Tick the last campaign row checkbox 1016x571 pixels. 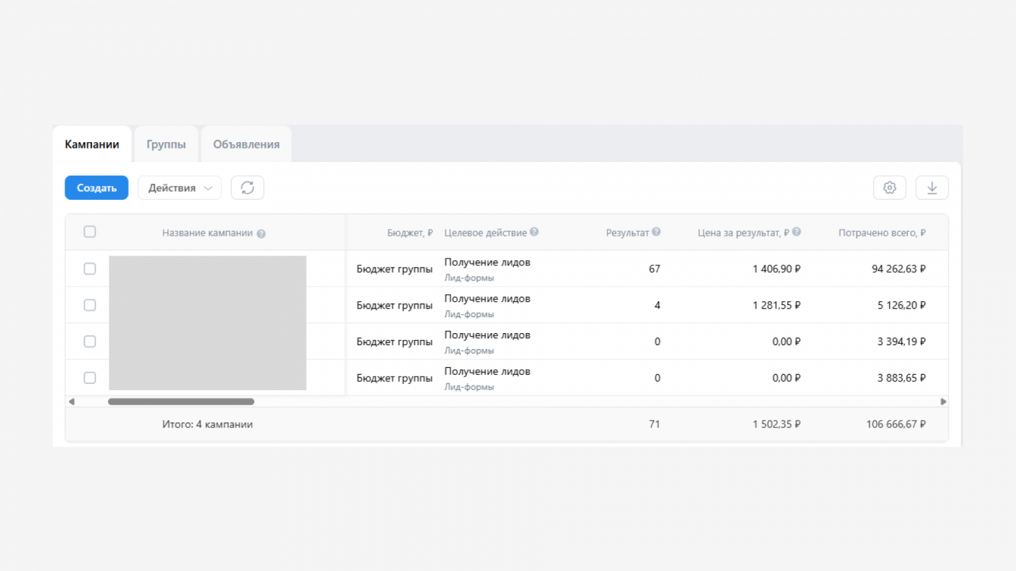point(90,378)
